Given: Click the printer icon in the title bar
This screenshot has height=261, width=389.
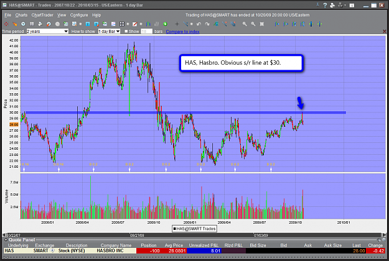Looking at the screenshot, I should [x=333, y=5].
